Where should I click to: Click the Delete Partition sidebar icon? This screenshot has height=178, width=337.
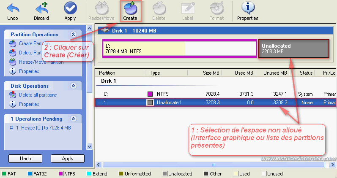[x=13, y=53]
